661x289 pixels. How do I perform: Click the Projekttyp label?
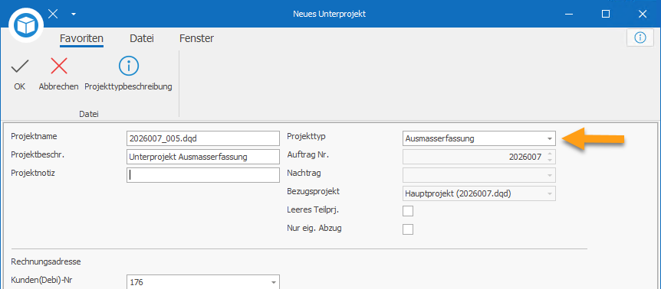[x=306, y=137]
